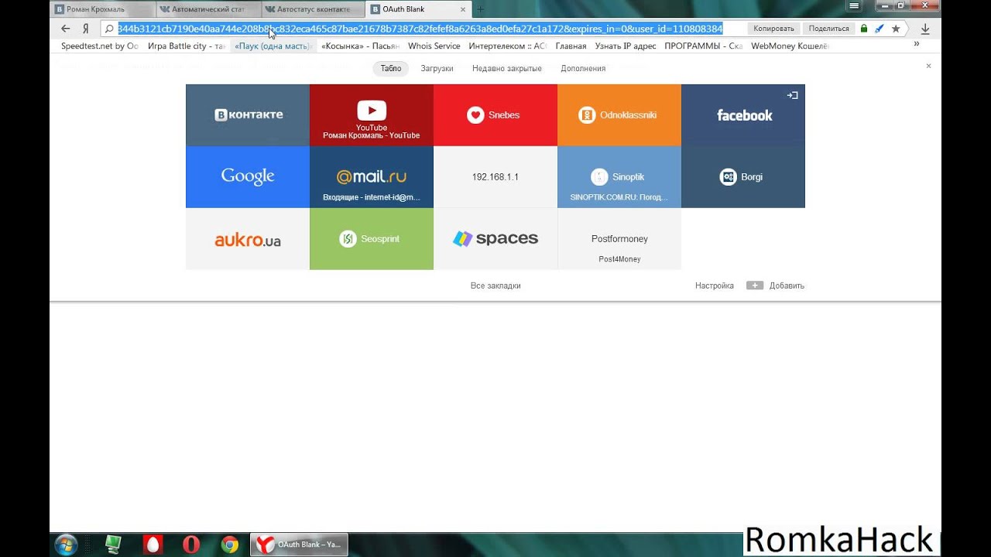This screenshot has width=991, height=557.
Task: Select the Недавно закрытые tab
Action: pyautogui.click(x=507, y=68)
